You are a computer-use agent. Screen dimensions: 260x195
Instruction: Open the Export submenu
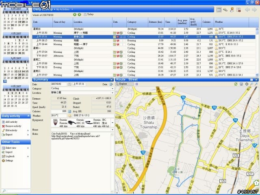pos(15,134)
